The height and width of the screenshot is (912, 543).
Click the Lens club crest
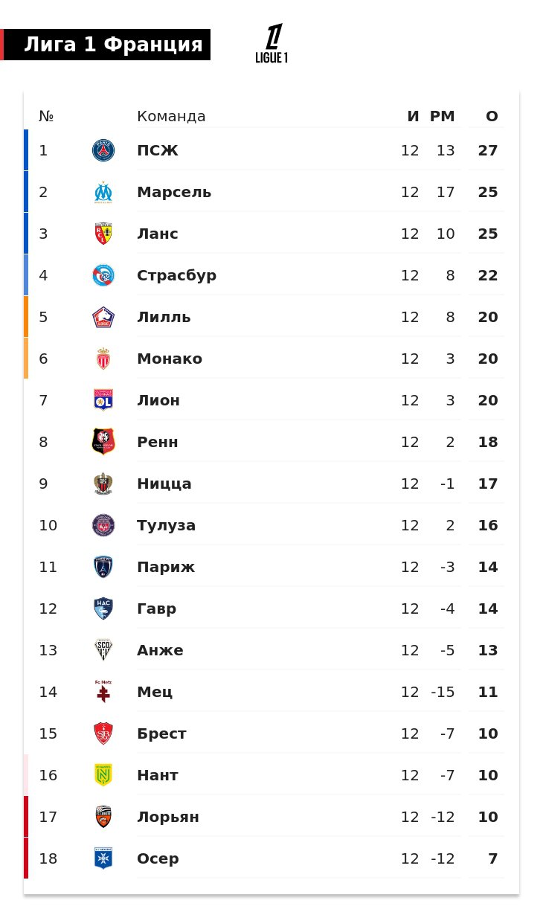(103, 234)
